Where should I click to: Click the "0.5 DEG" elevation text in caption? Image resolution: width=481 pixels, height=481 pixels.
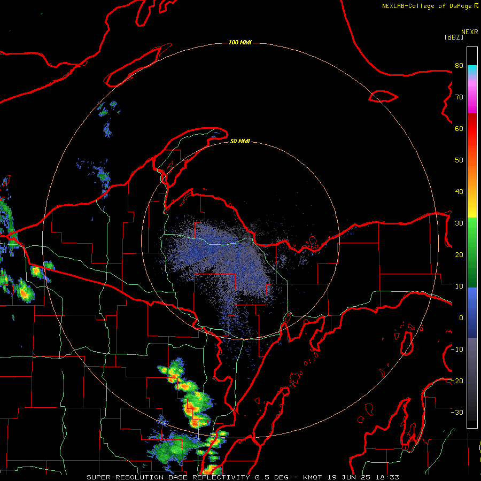tap(271, 477)
